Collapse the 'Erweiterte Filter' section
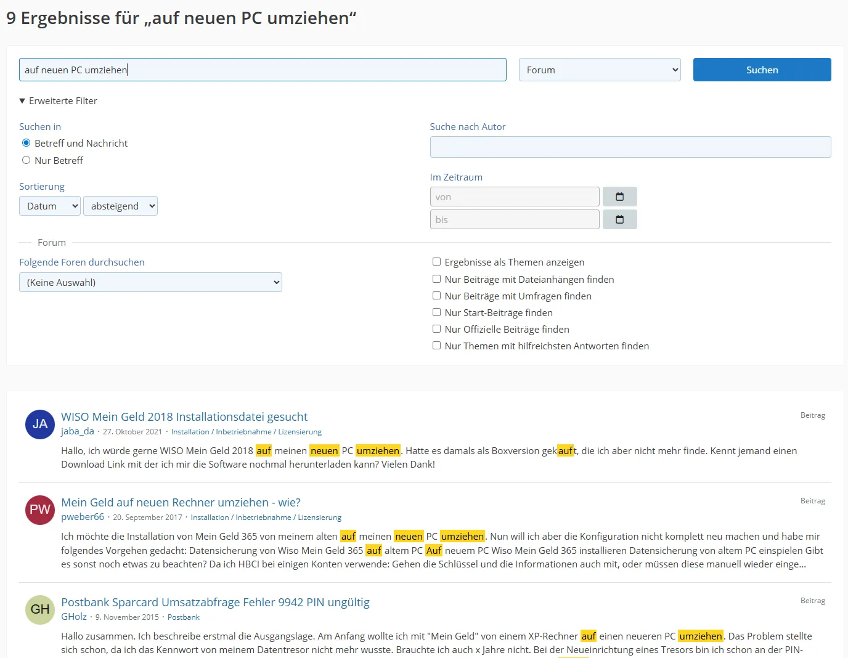The height and width of the screenshot is (658, 848). tap(58, 101)
